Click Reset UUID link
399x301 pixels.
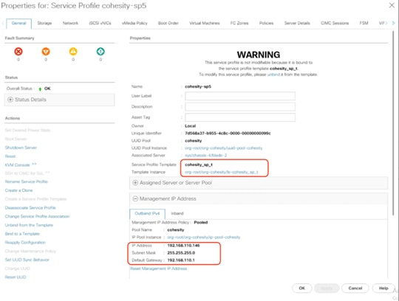click(16, 277)
